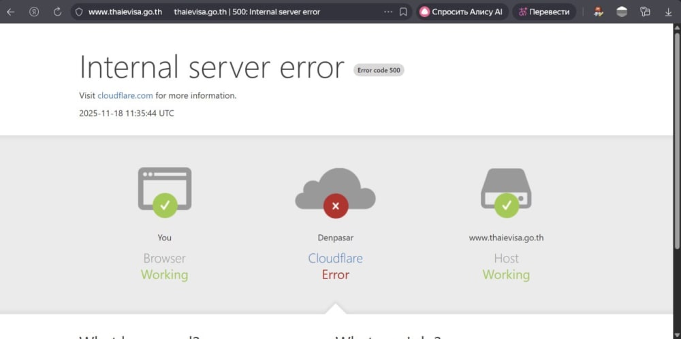The width and height of the screenshot is (681, 339).
Task: Click the www.thaievisa.go.th address field
Action: (125, 12)
